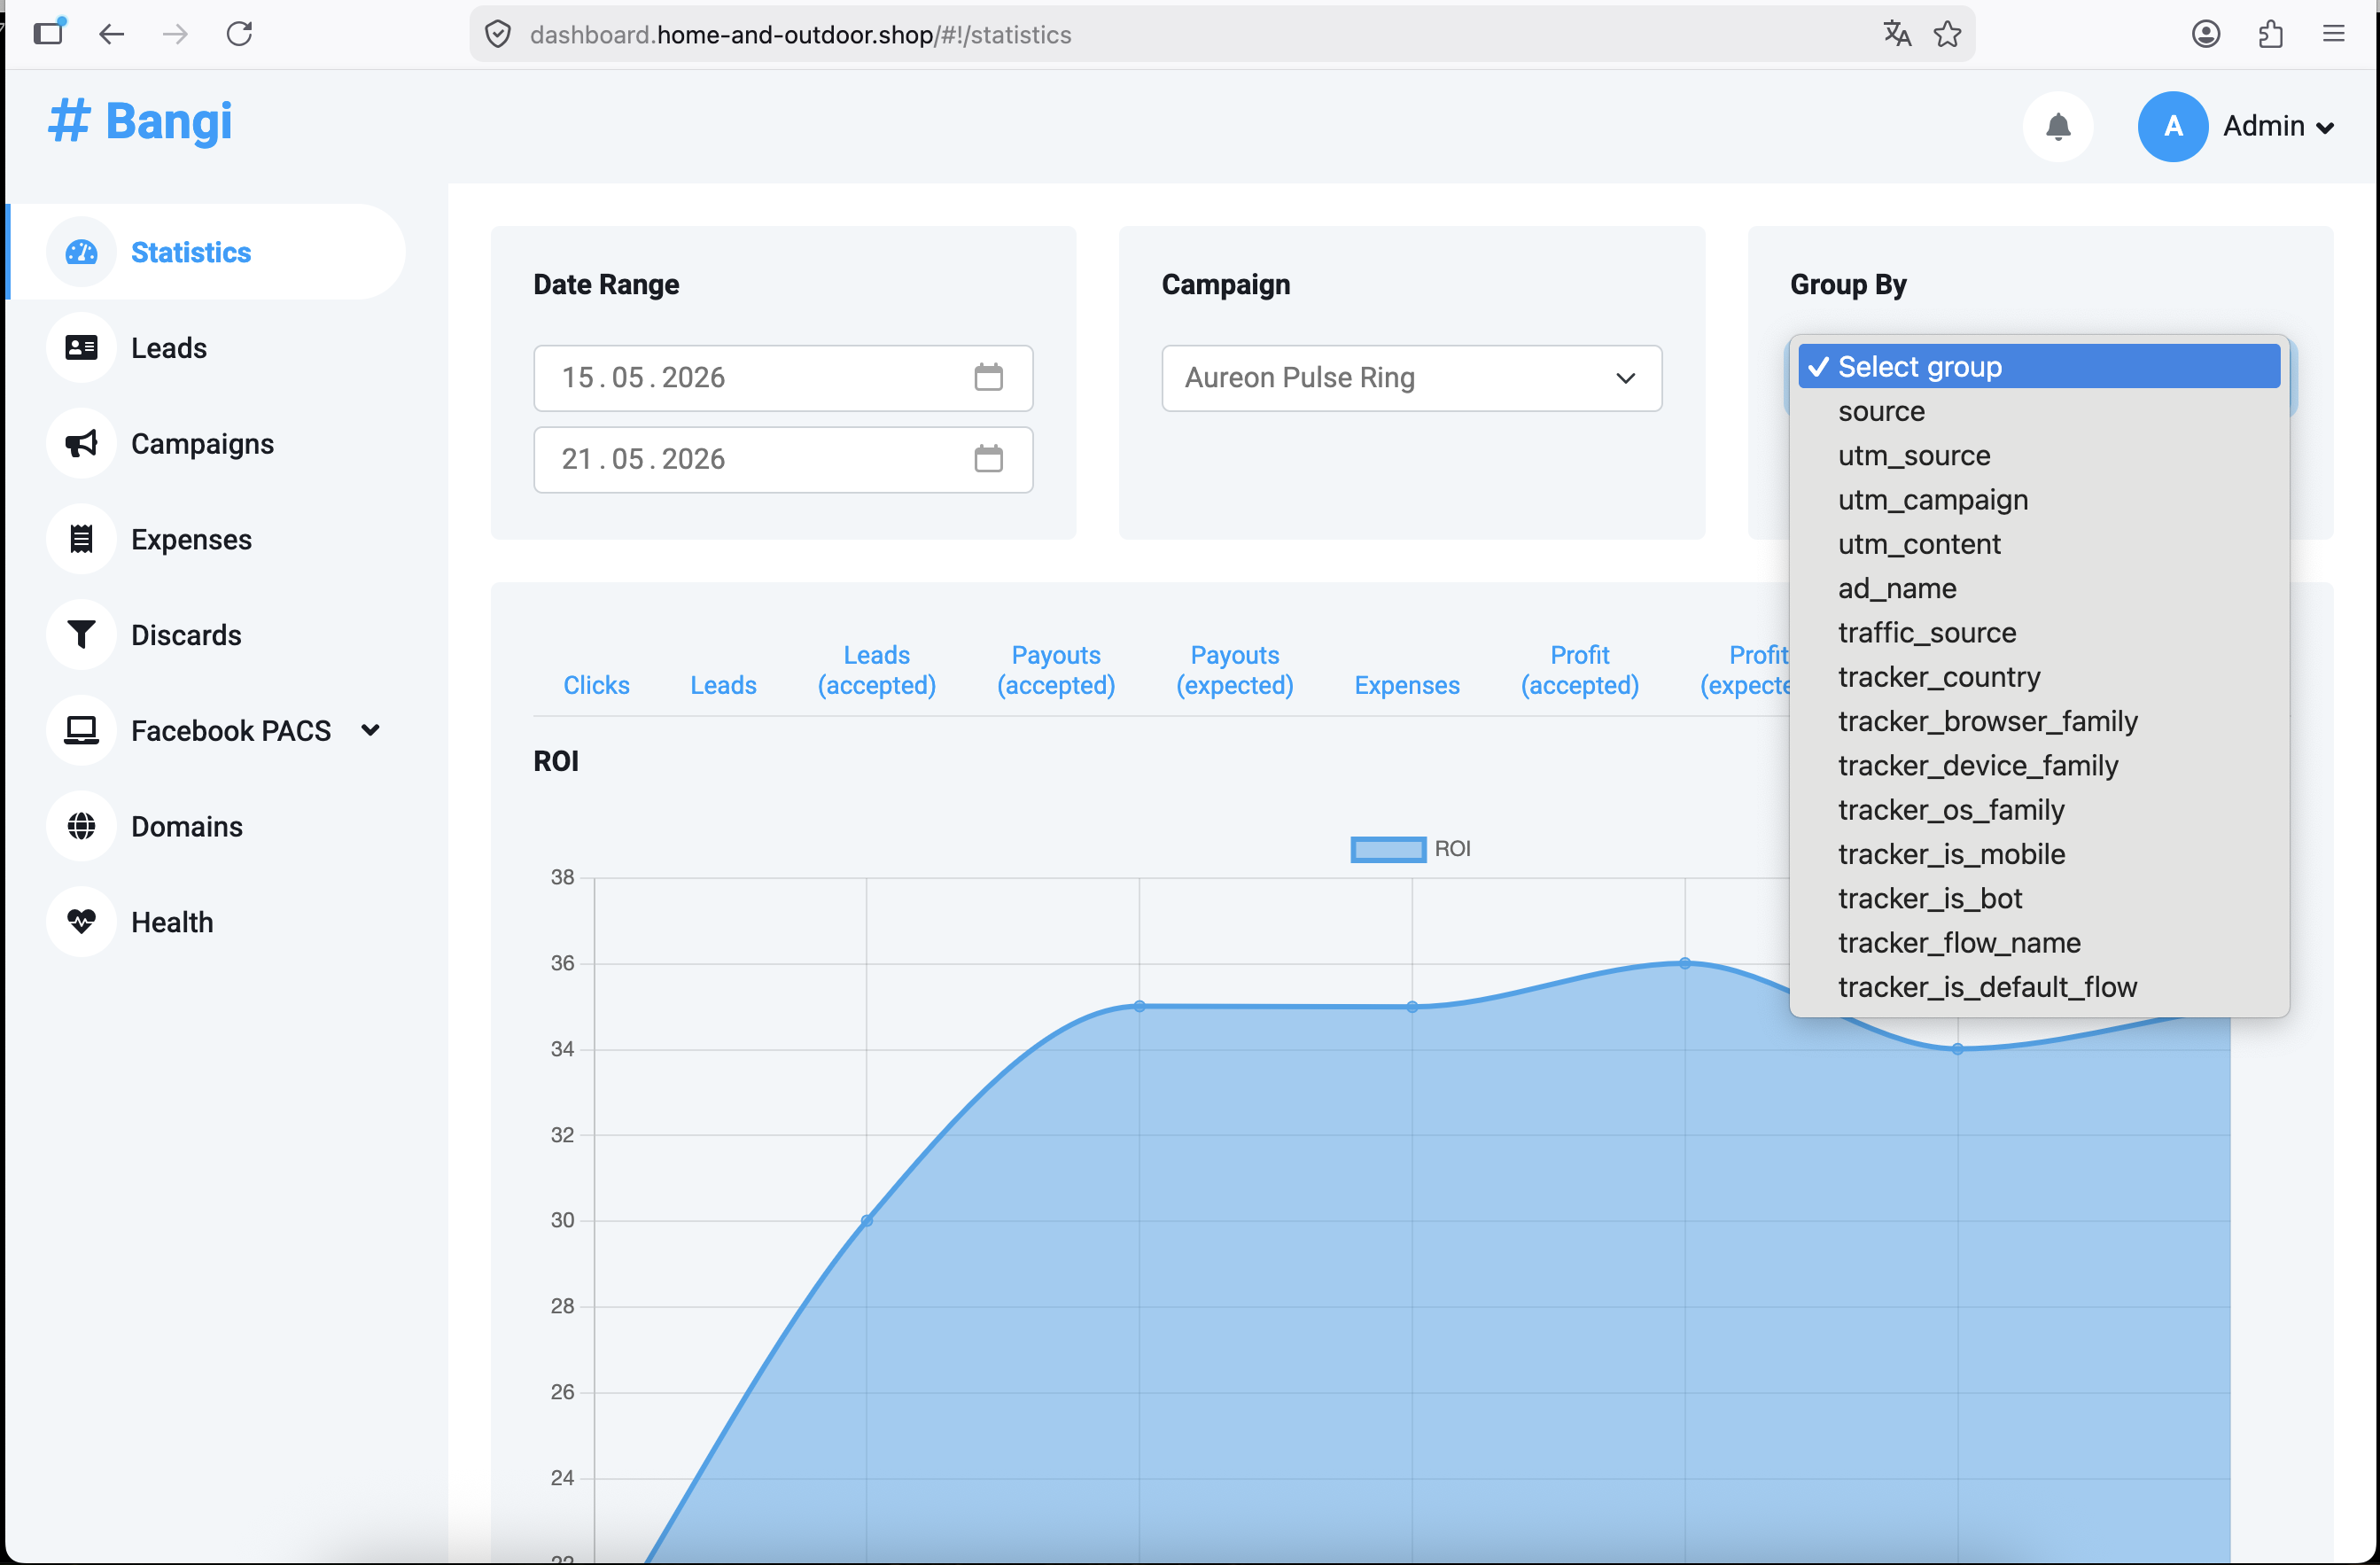2380x1565 pixels.
Task: Select 'tracker_os_family' grouping option
Action: (2039, 810)
